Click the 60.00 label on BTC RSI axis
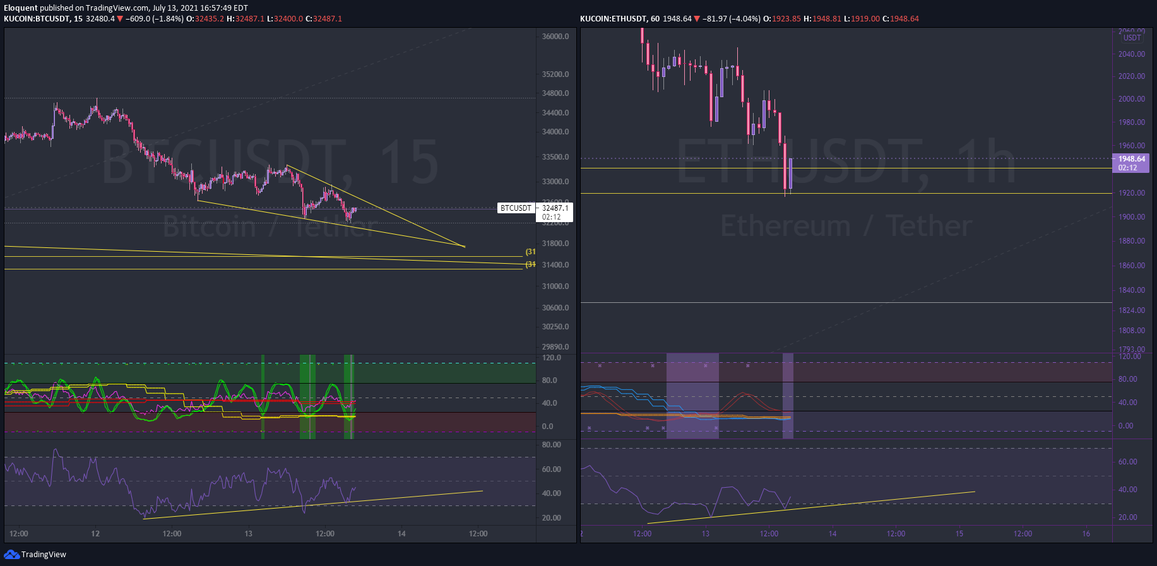1157x566 pixels. pyautogui.click(x=552, y=469)
